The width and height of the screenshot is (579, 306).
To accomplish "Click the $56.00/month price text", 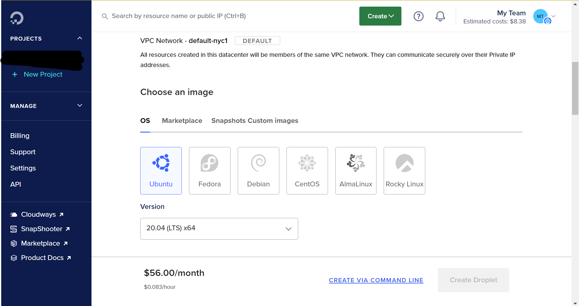I will pyautogui.click(x=174, y=273).
